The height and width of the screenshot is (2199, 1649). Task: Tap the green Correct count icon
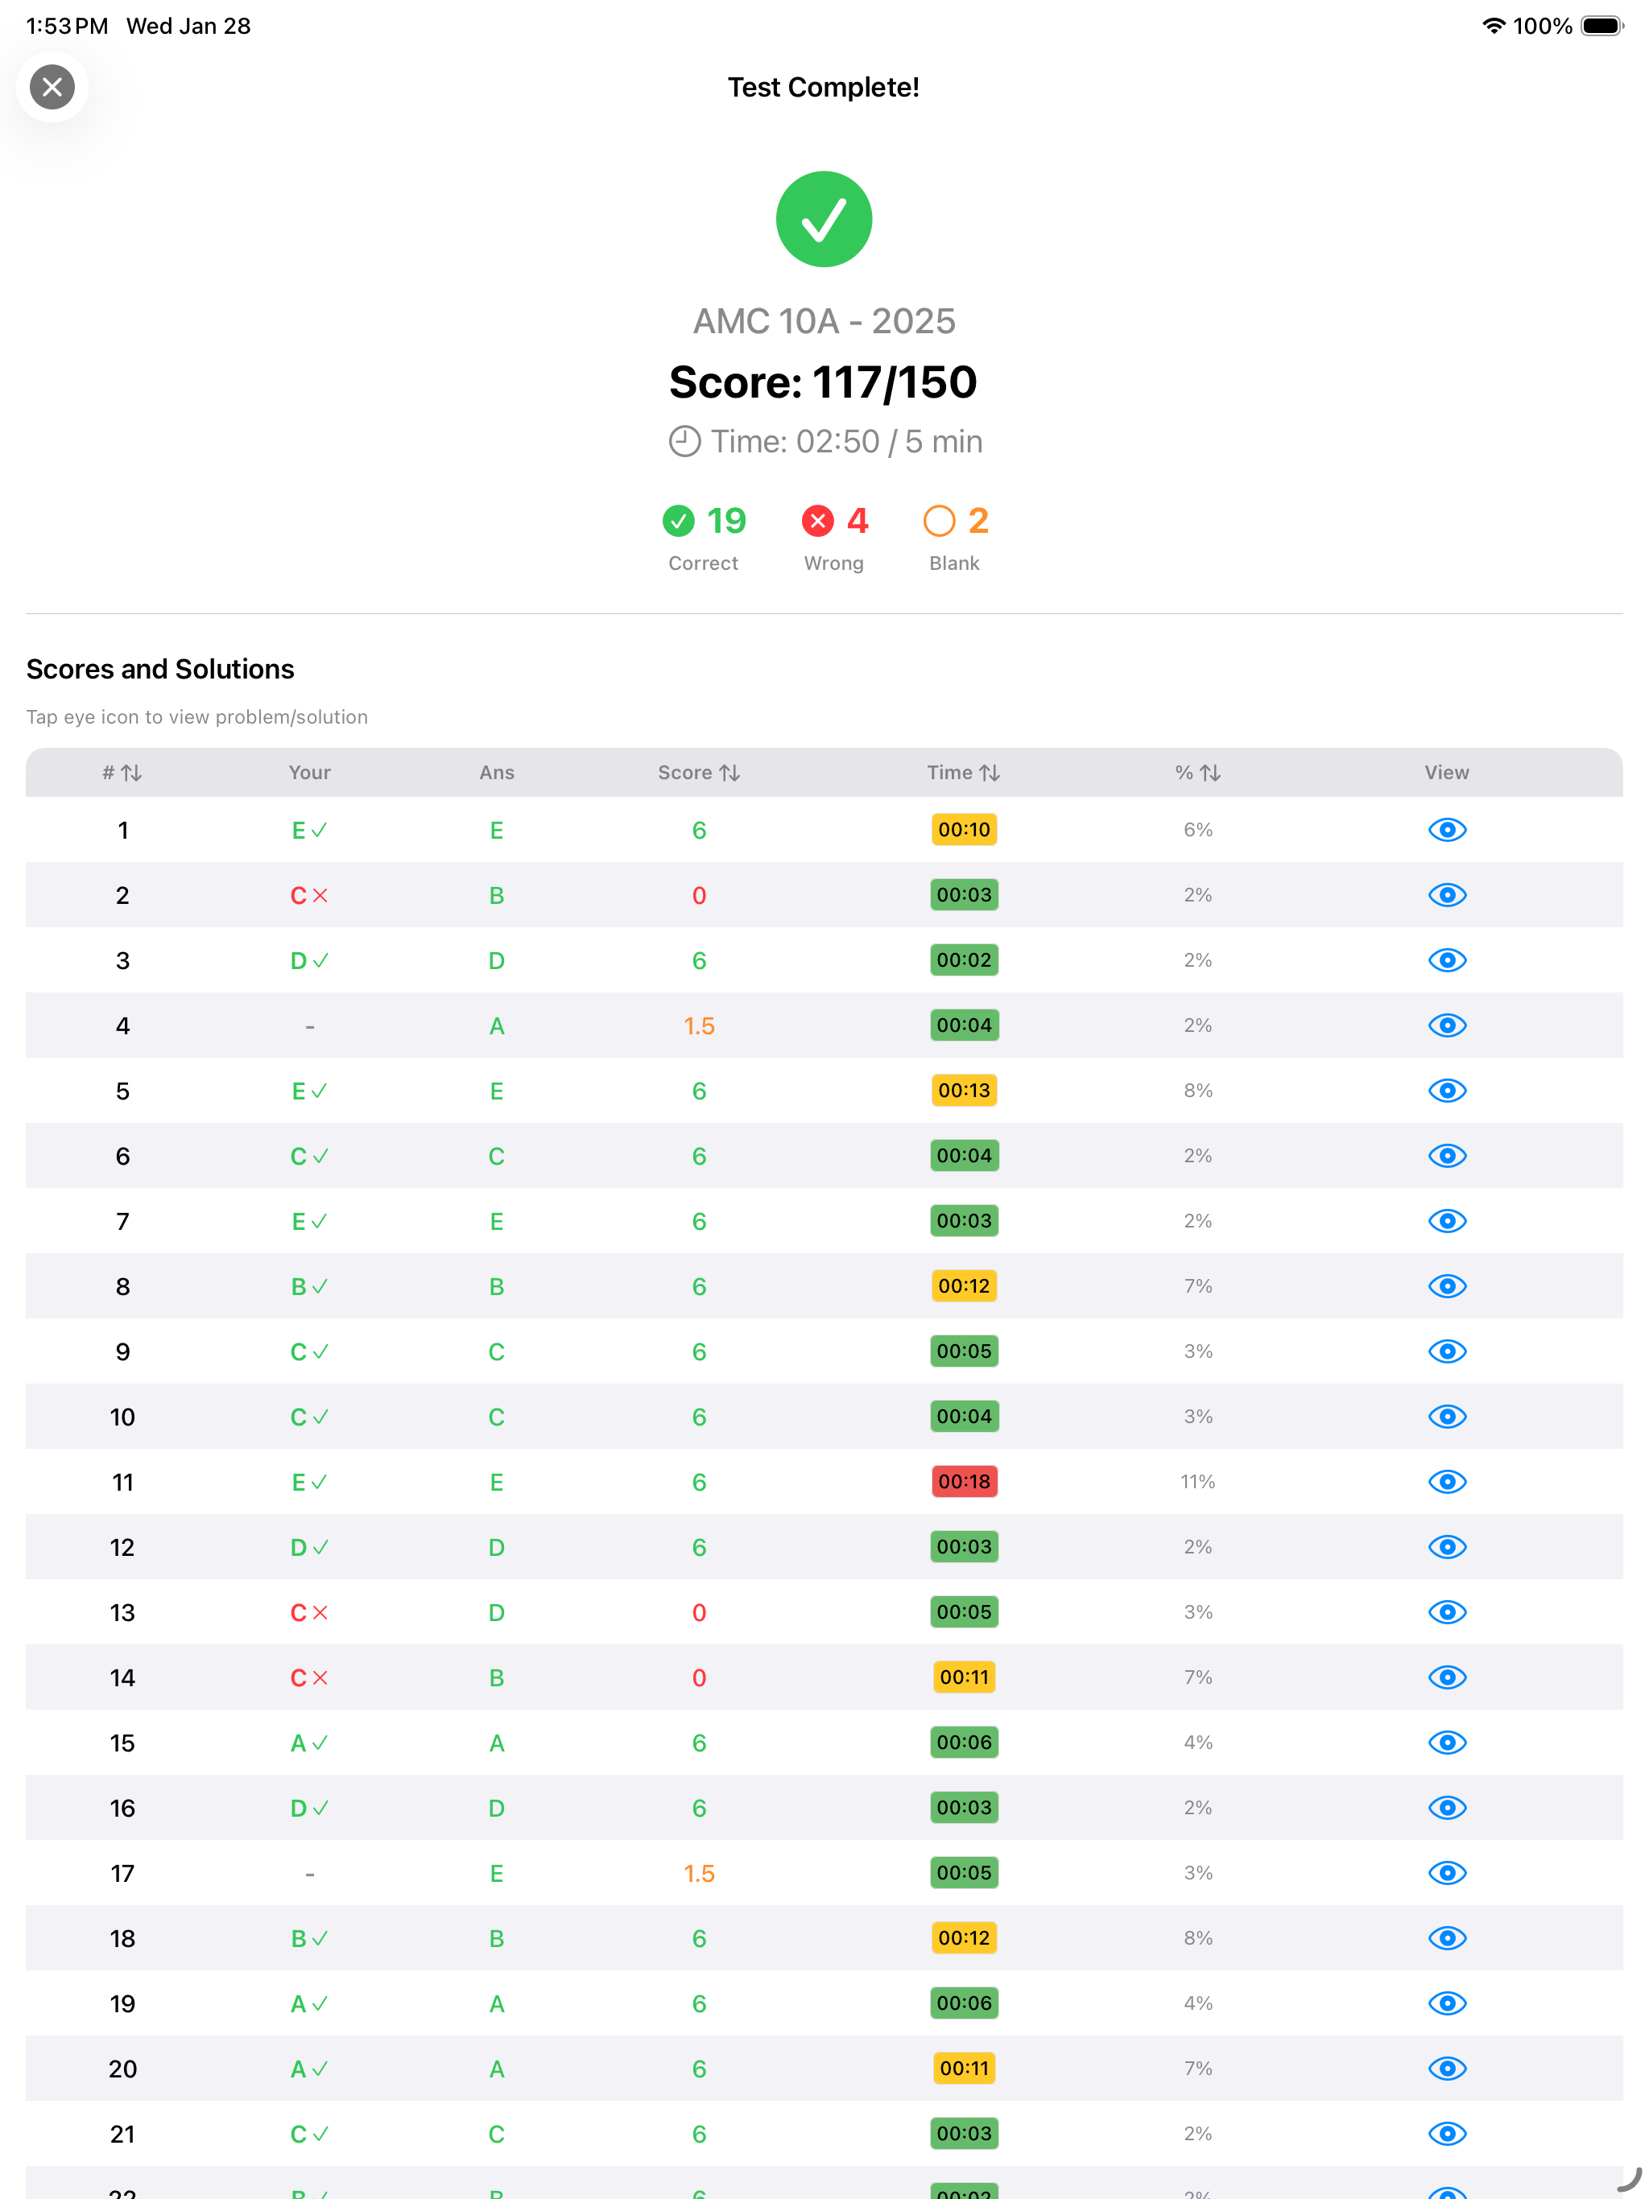tap(678, 521)
